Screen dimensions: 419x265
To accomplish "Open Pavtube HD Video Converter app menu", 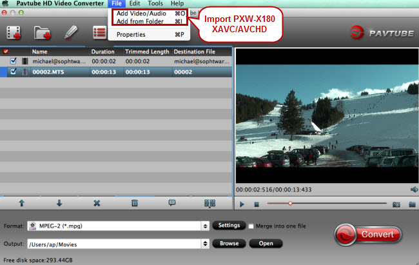I will (x=60, y=3).
